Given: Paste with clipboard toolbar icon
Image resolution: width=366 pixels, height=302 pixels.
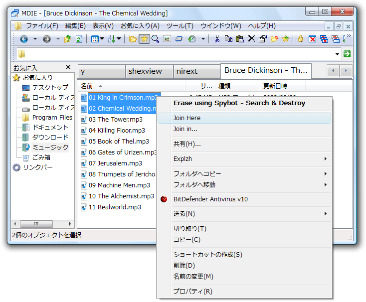Looking at the screenshot, I should click(240, 39).
